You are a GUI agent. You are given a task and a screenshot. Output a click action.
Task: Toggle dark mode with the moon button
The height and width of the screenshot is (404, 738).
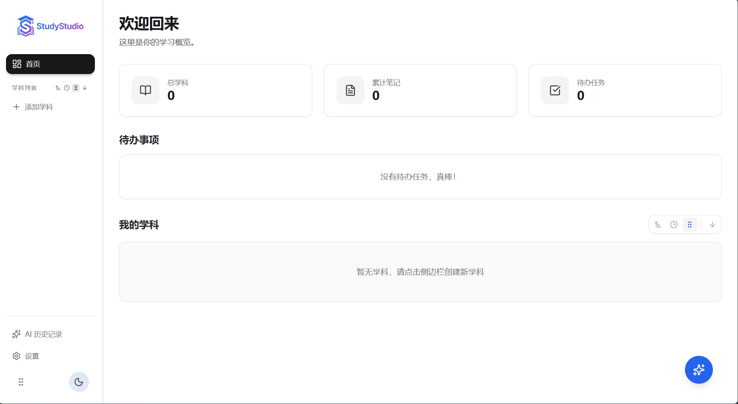79,382
